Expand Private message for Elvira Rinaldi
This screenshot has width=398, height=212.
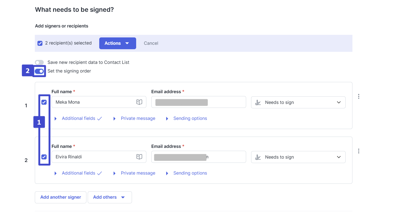point(138,173)
